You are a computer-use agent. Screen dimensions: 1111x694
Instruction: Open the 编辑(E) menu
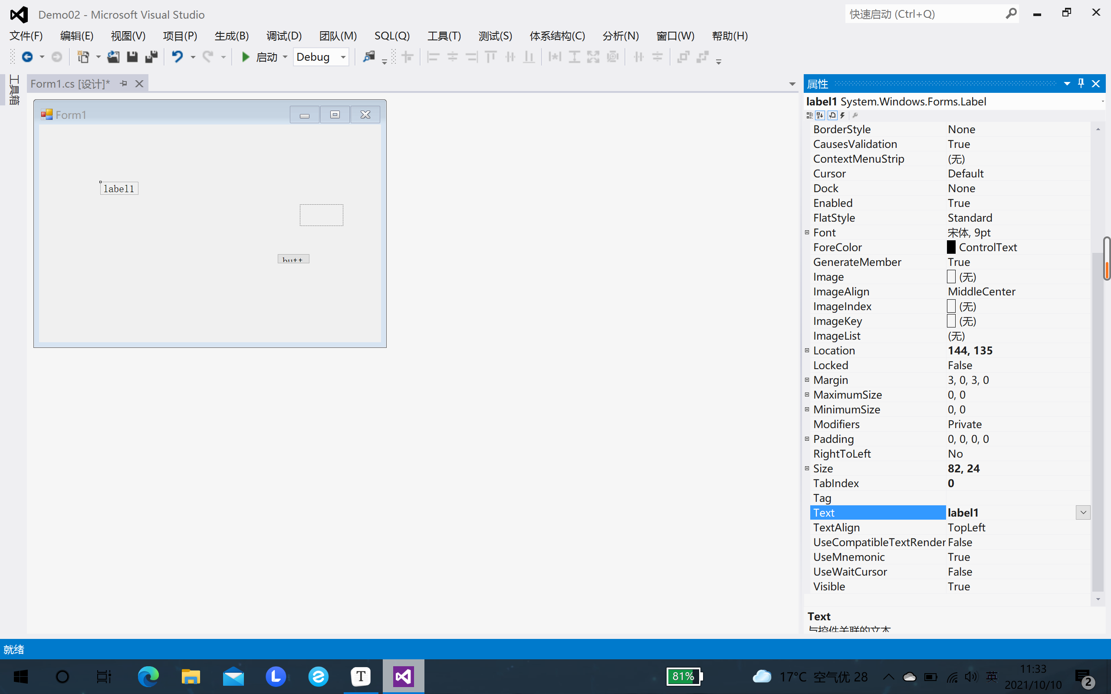click(x=77, y=36)
